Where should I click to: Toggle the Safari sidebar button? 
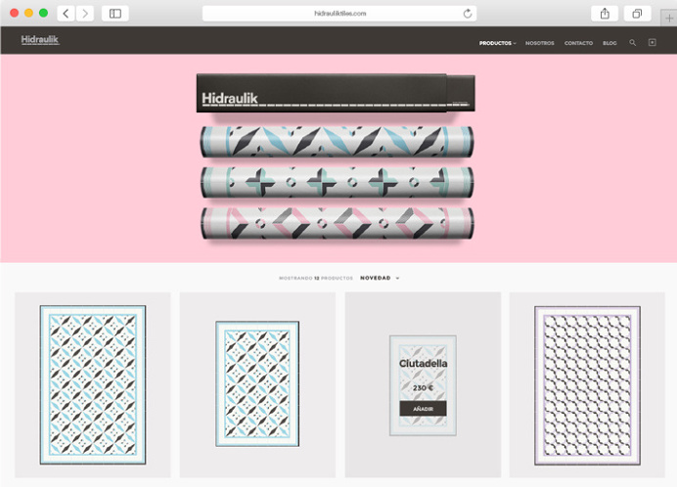point(115,14)
